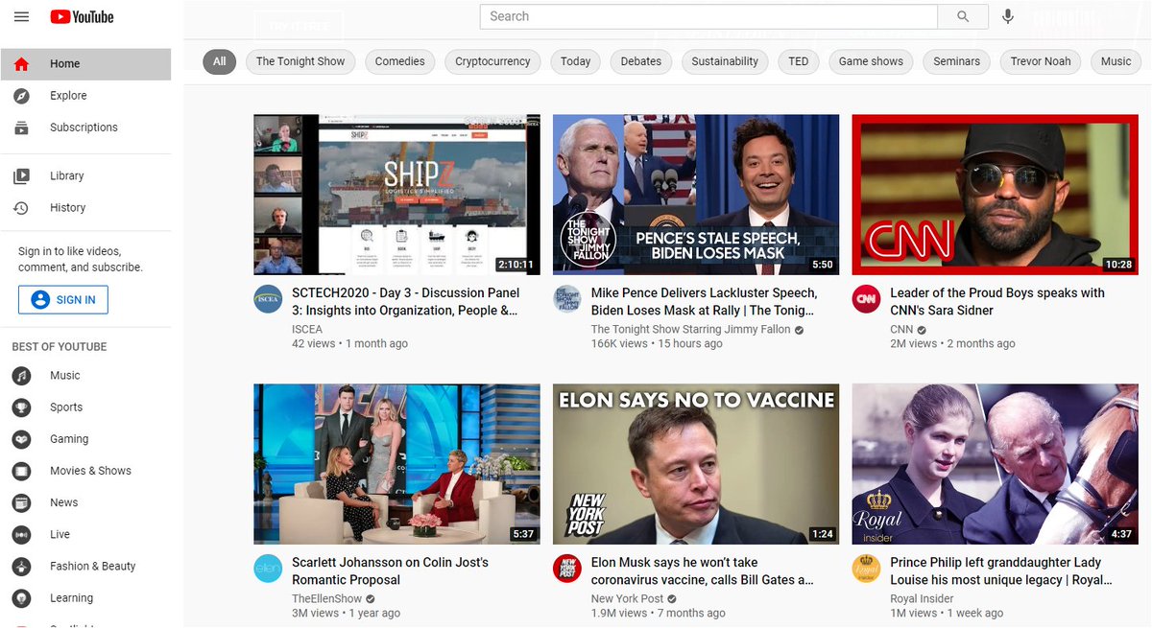The image size is (1152, 628).
Task: Click the 'BEST OF YOUTUBE' heading
Action: tap(60, 347)
